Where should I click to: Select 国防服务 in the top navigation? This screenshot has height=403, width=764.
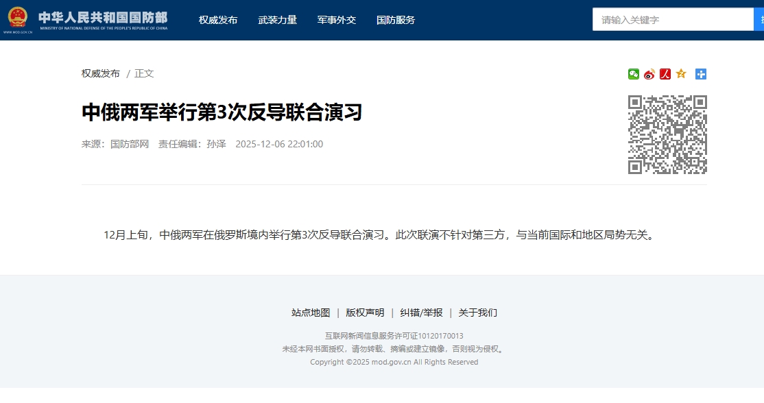click(x=396, y=20)
